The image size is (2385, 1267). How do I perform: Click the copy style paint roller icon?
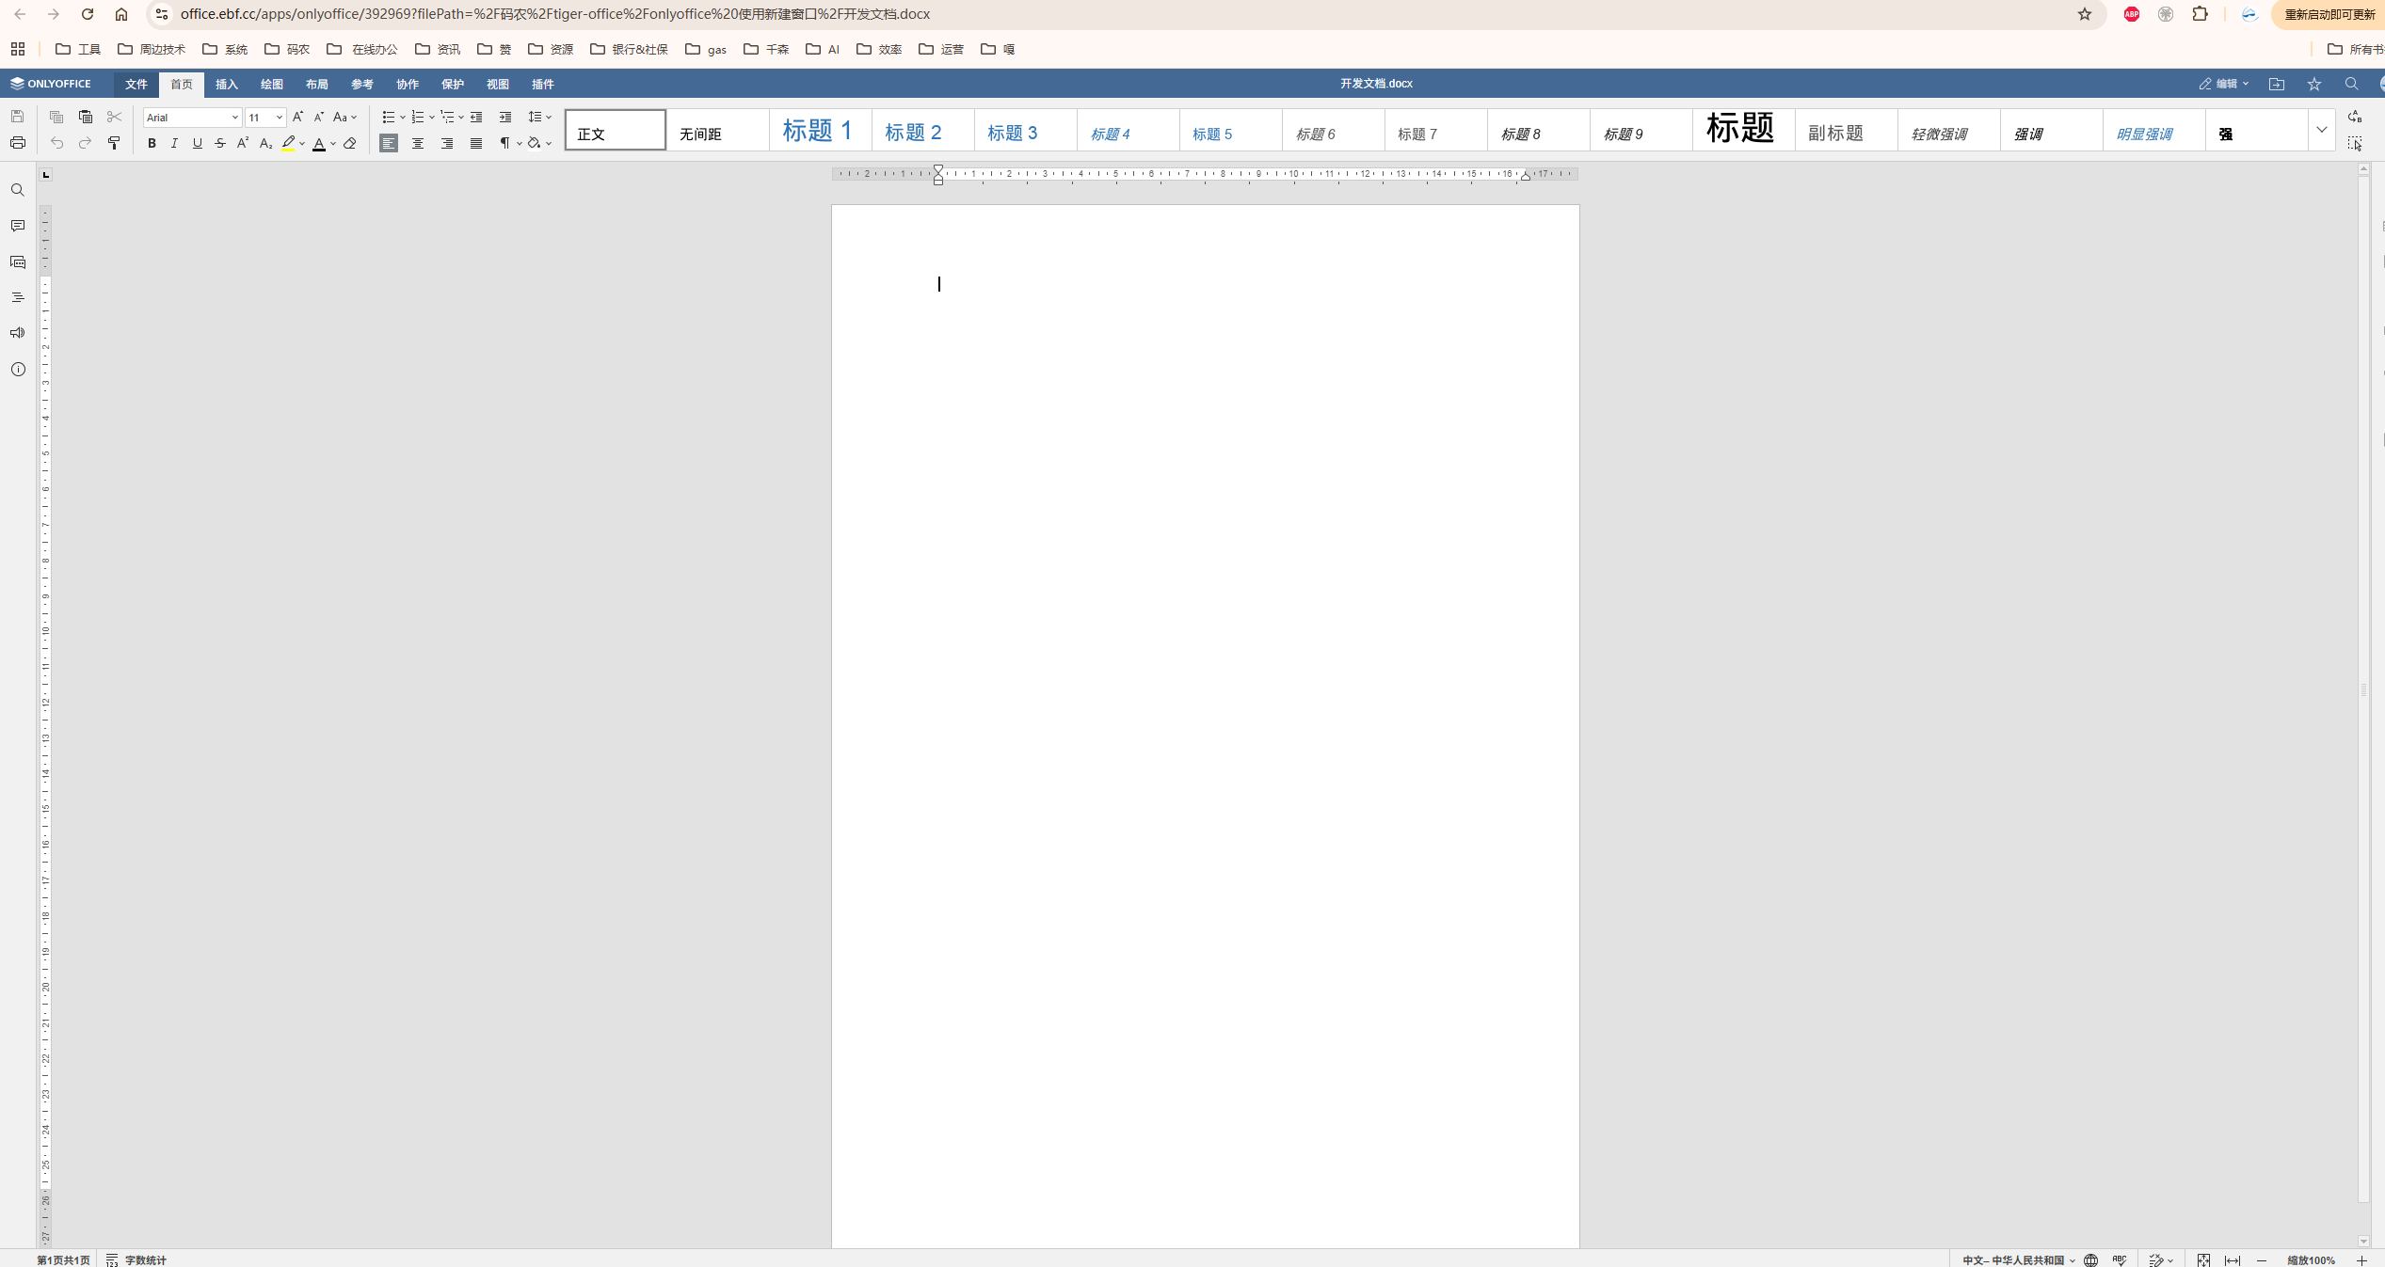114,143
